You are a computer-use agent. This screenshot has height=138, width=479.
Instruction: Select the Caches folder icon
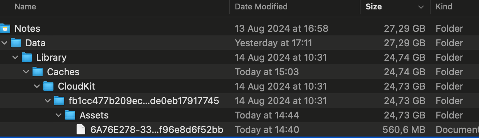(38, 72)
